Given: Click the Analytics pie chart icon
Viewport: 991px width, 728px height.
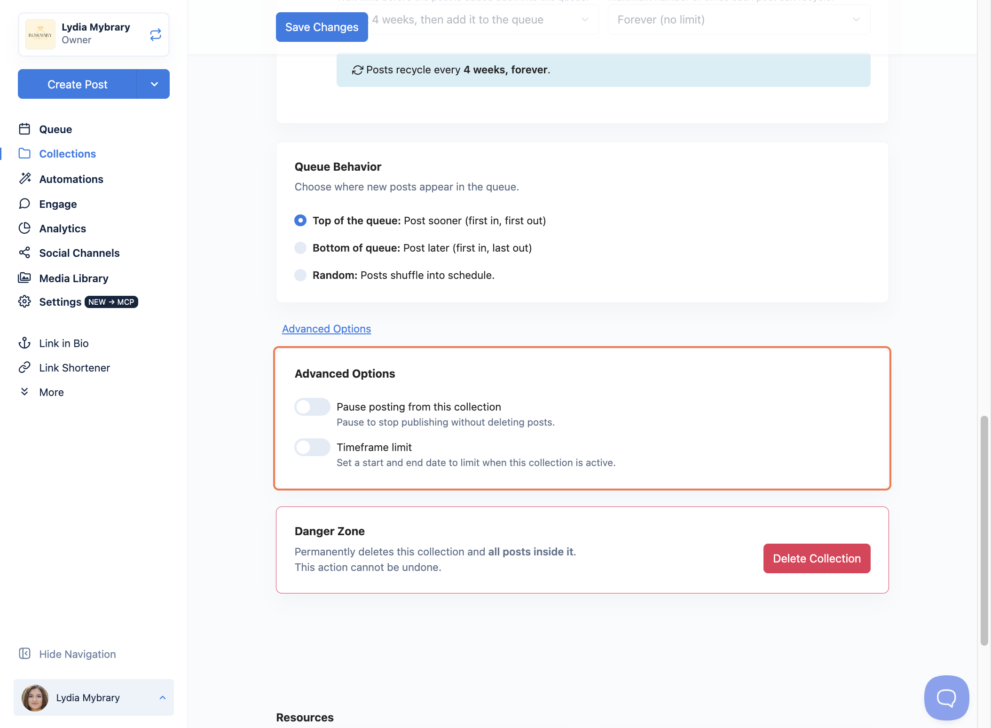Looking at the screenshot, I should 24,228.
